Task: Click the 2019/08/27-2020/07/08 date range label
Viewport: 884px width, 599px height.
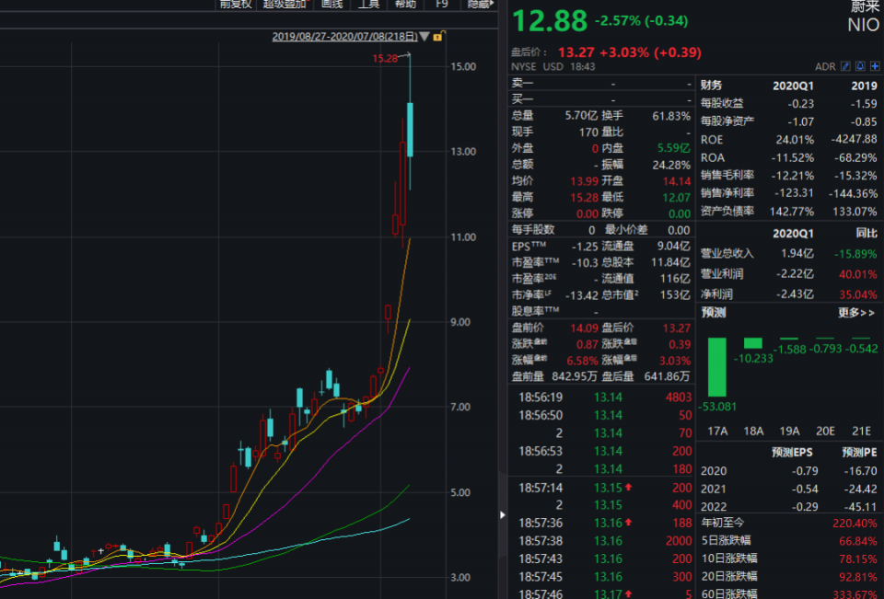Action: (x=344, y=37)
